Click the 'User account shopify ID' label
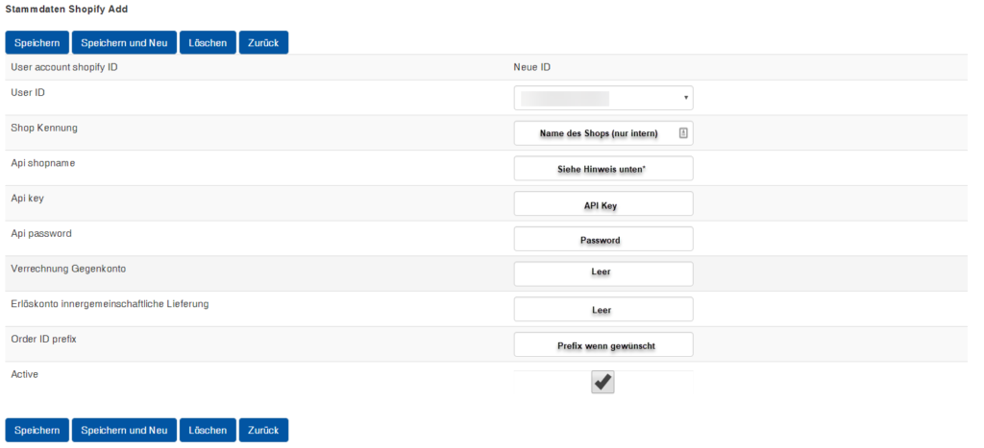Screen dimensions: 984x448 click(x=64, y=67)
